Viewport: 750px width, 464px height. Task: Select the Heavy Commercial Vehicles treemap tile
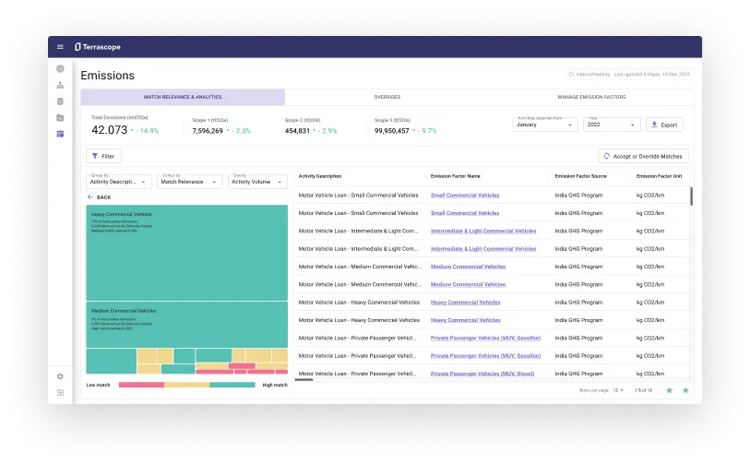point(186,253)
